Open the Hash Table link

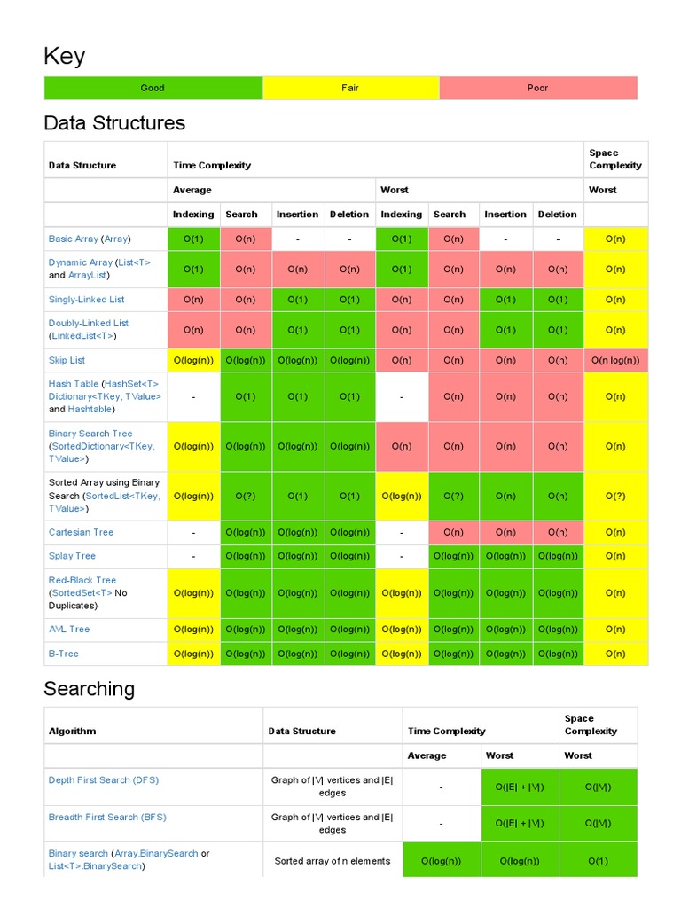click(74, 385)
